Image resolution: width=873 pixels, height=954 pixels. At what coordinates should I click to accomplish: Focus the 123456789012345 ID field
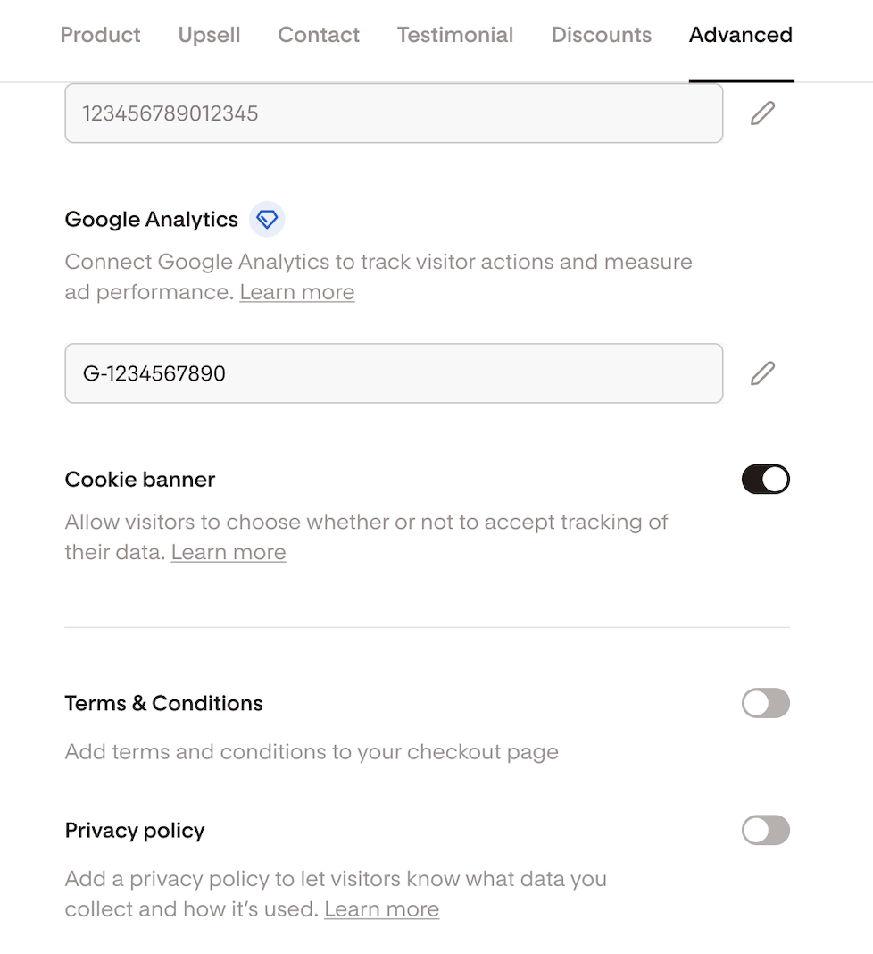point(394,113)
